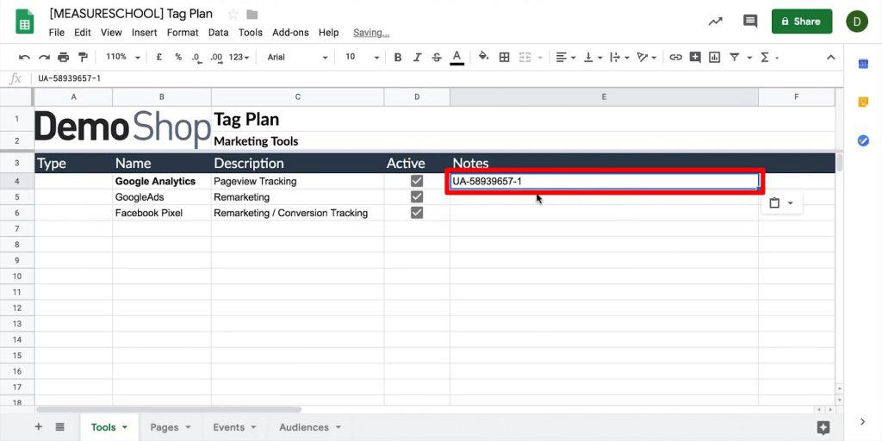Open the Insert menu
This screenshot has height=441, width=882.
[144, 33]
